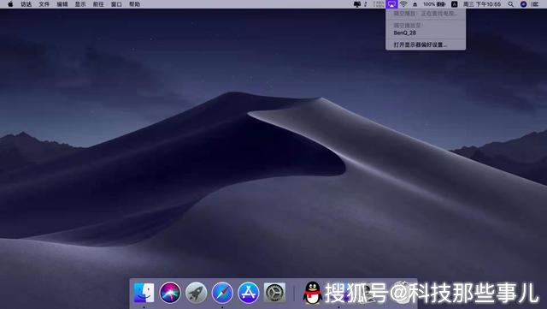Open Finder from the Dock
The width and height of the screenshot is (547, 309).
tap(144, 292)
